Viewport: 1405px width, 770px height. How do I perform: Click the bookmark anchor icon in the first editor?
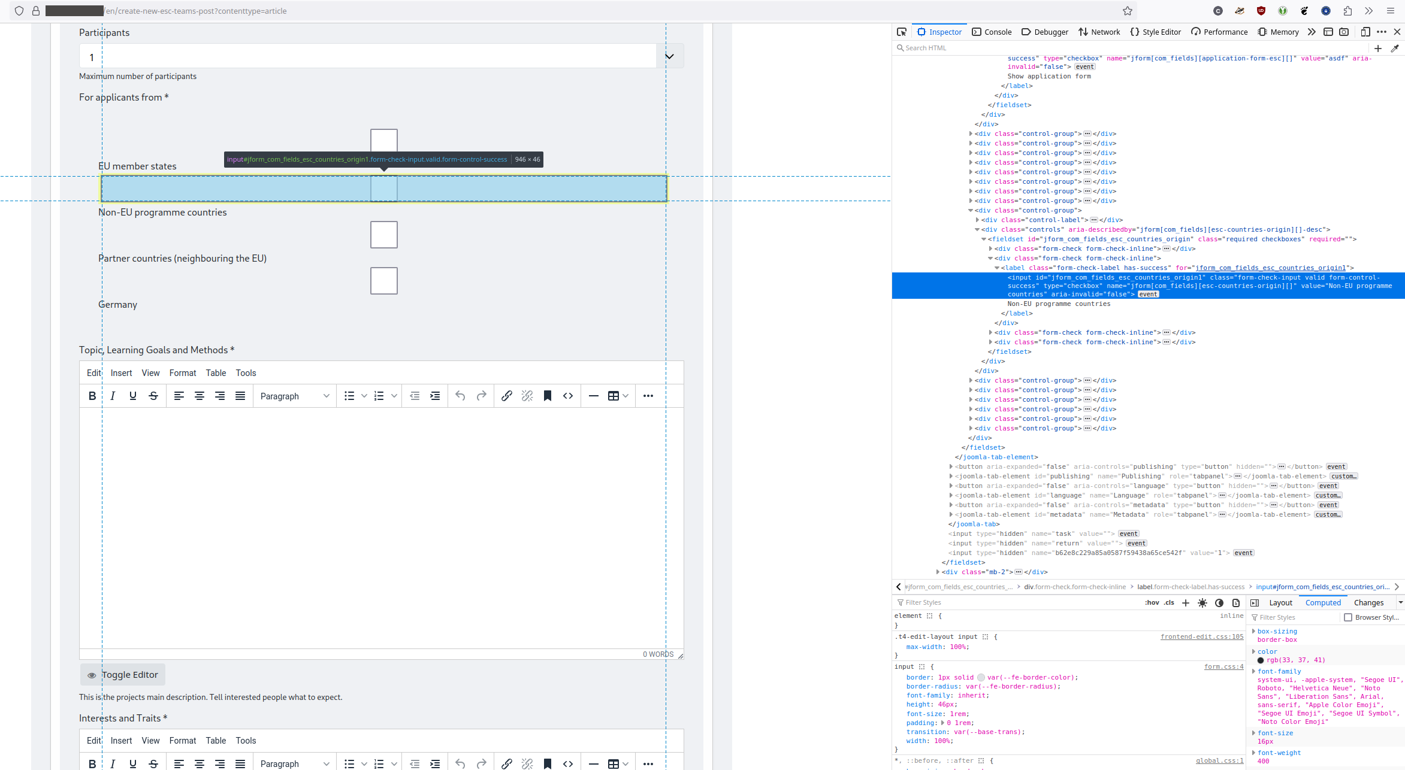click(547, 396)
